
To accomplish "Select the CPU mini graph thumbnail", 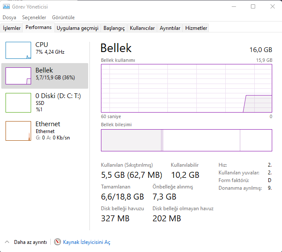I will [x=18, y=50].
